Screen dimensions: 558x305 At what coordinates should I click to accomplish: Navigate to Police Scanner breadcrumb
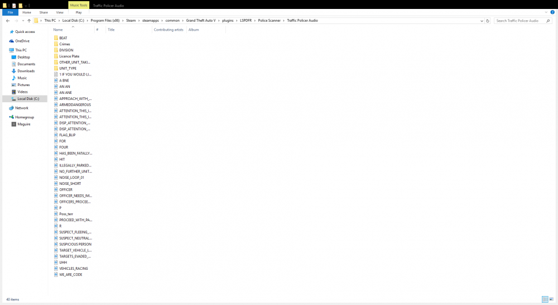pyautogui.click(x=270, y=21)
